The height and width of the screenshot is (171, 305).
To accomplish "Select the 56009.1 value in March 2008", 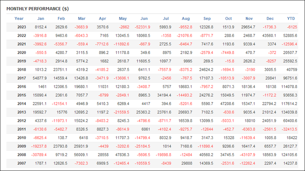I will (81, 155).
